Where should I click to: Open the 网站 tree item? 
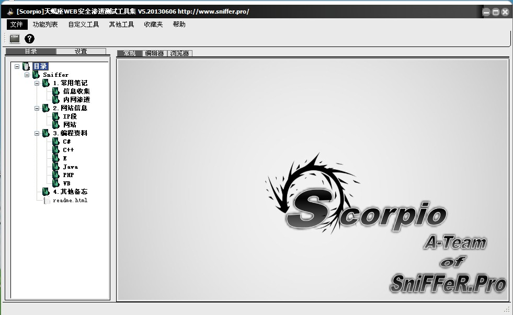[70, 125]
